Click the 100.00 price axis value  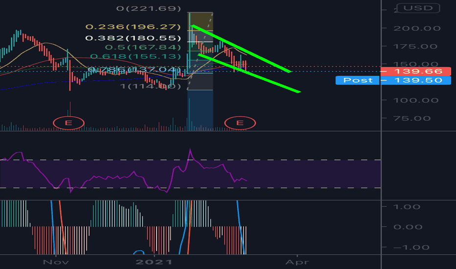click(x=416, y=100)
